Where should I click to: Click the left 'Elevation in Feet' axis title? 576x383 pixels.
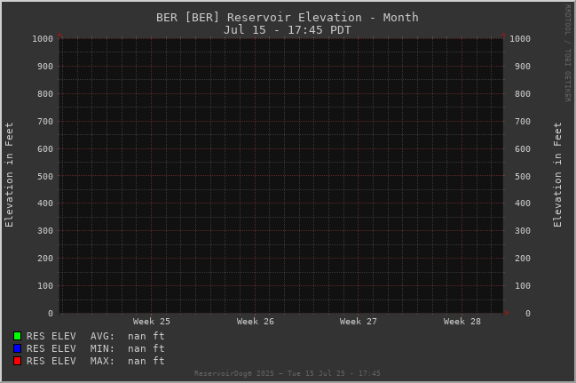9,175
